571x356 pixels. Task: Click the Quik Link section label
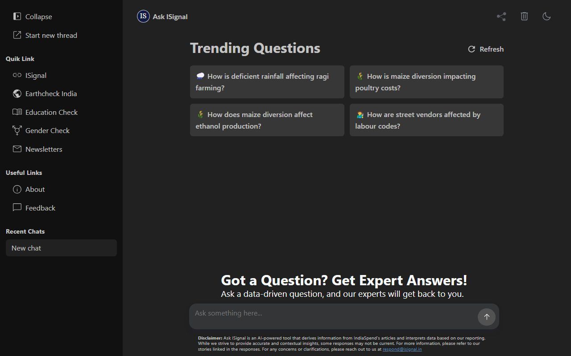coord(20,59)
